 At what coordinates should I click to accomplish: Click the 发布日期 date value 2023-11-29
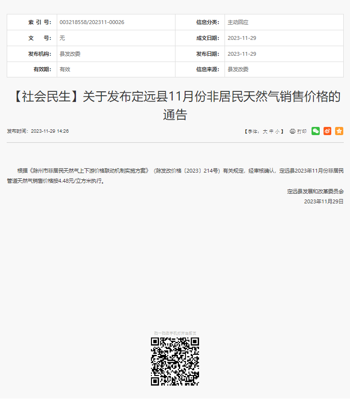point(242,54)
